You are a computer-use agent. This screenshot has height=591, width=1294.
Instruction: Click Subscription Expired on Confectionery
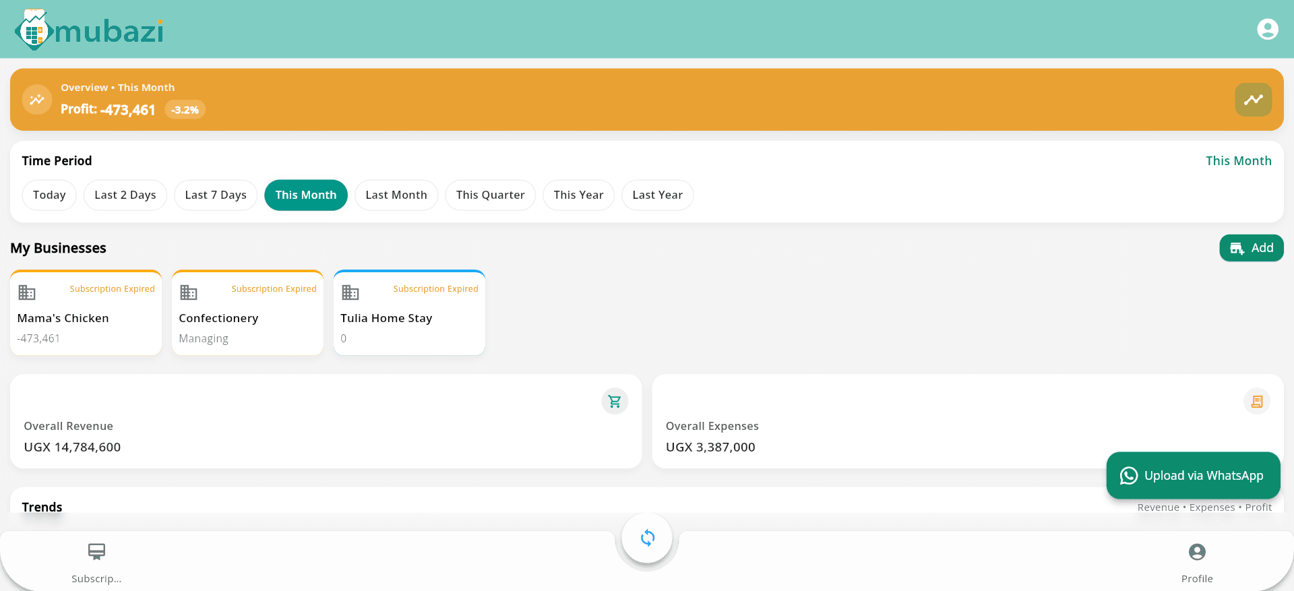(x=274, y=289)
